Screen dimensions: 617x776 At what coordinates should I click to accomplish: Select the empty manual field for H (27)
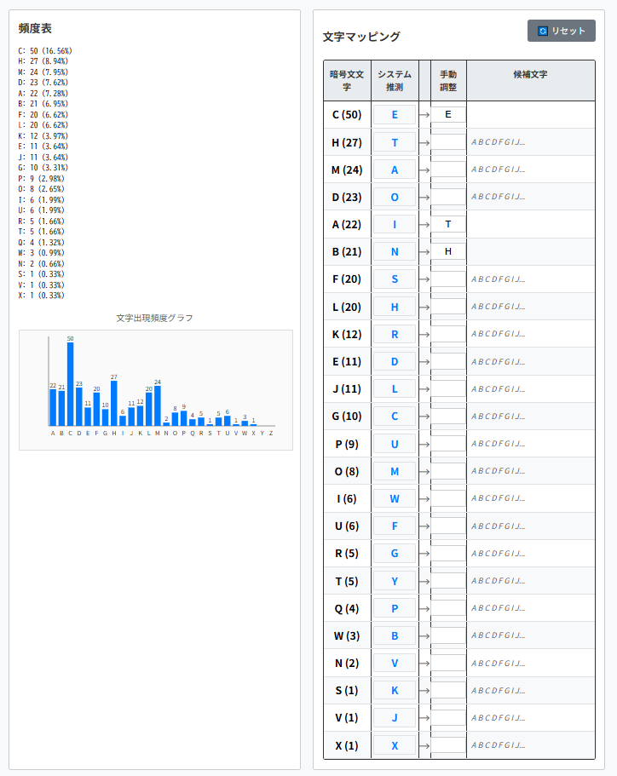[448, 142]
